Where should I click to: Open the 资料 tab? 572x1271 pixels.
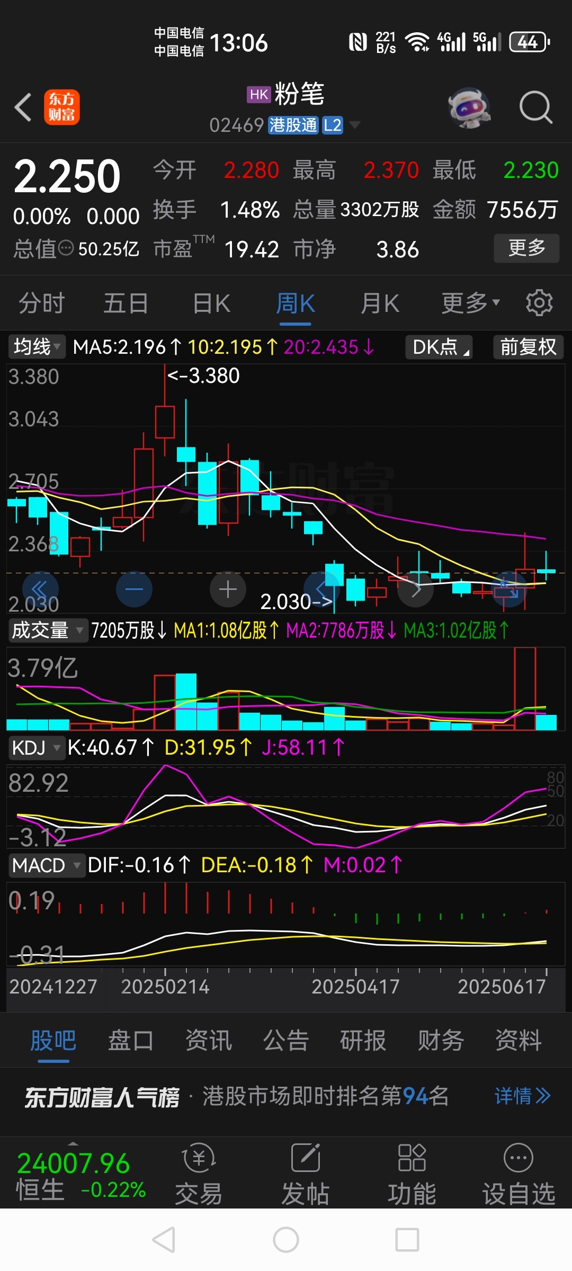(519, 1040)
